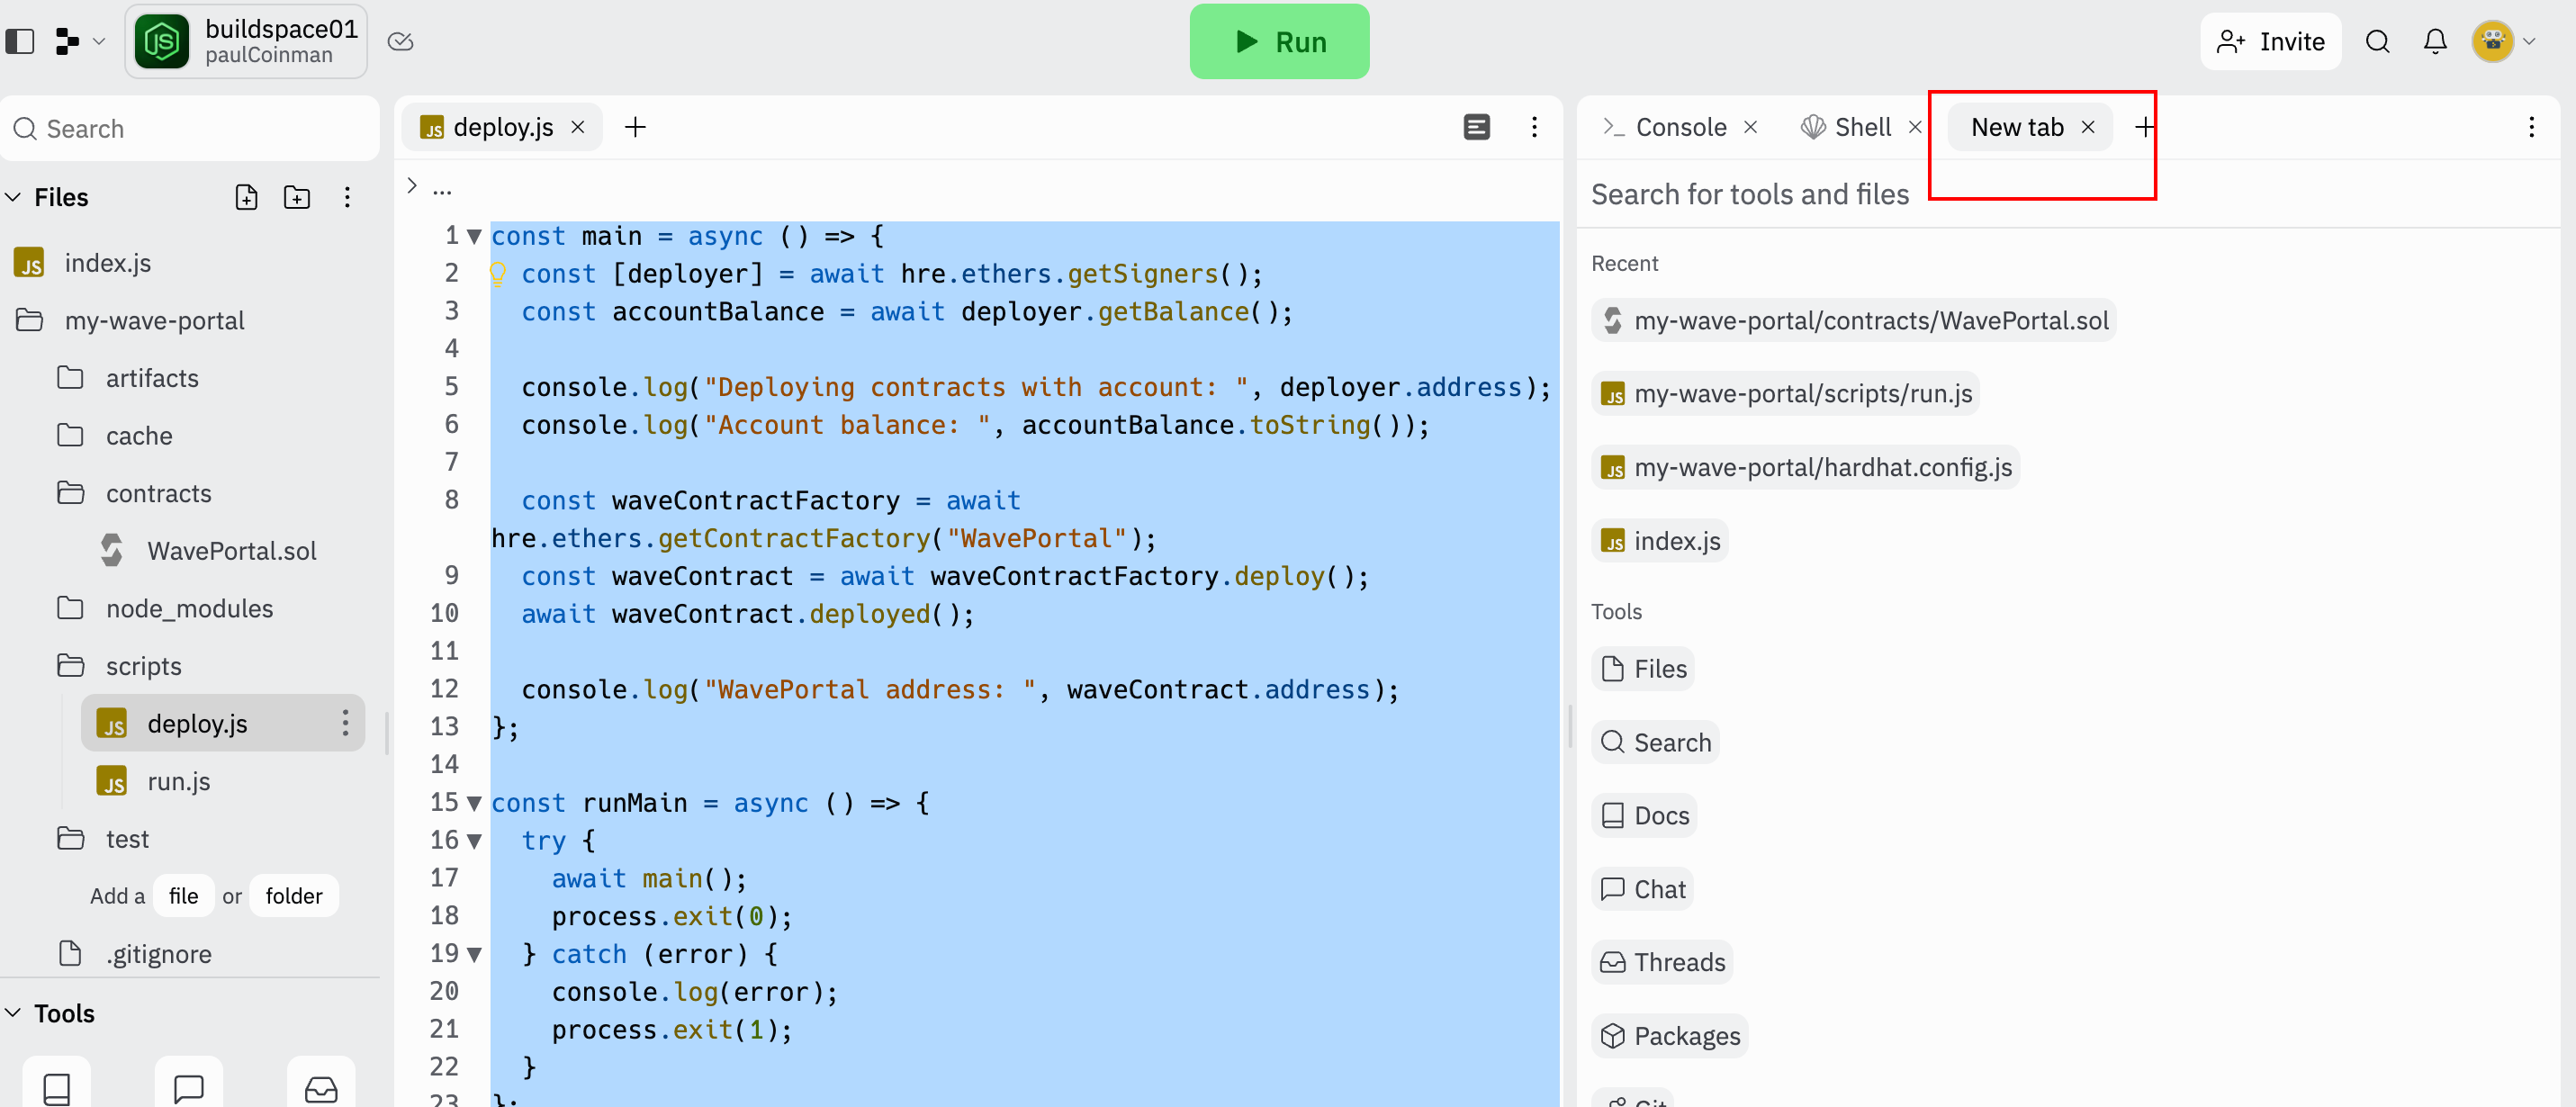Viewport: 2576px width, 1107px height.
Task: Click the 'folder' add button
Action: click(x=294, y=896)
